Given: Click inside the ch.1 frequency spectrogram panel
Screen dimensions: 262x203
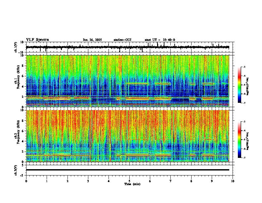Looking at the screenshot, I should coord(127,81).
